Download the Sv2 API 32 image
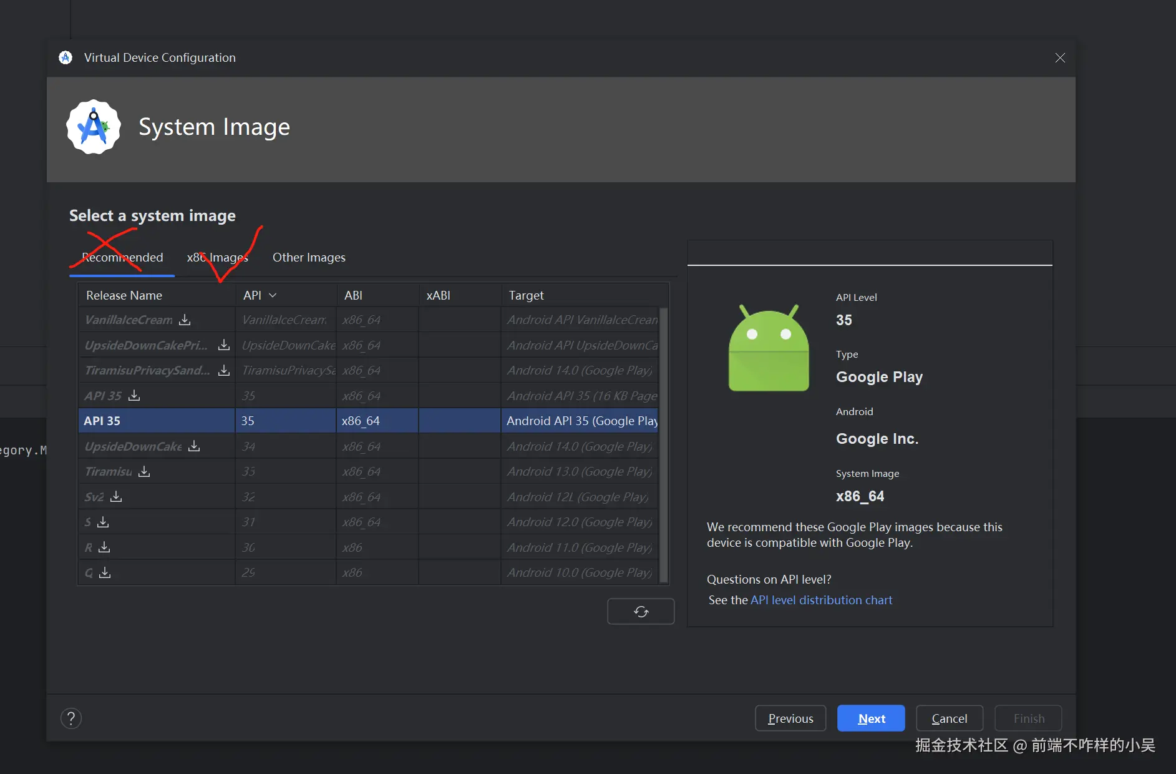 click(x=116, y=497)
